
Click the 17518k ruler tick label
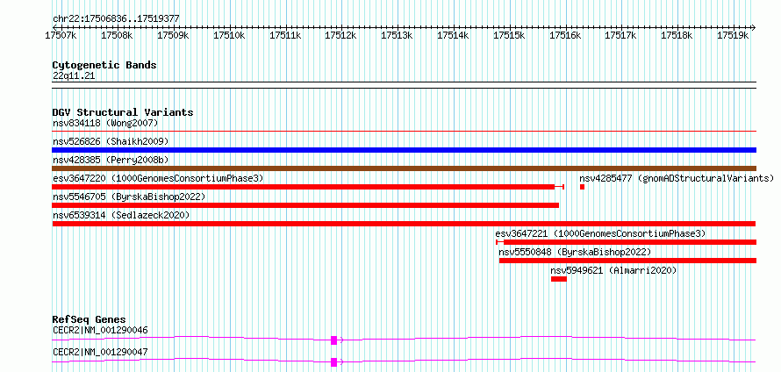click(x=677, y=35)
